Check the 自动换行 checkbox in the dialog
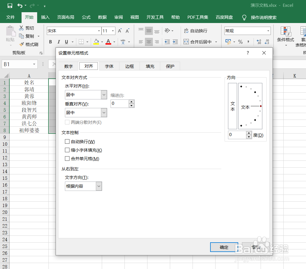 click(x=67, y=141)
